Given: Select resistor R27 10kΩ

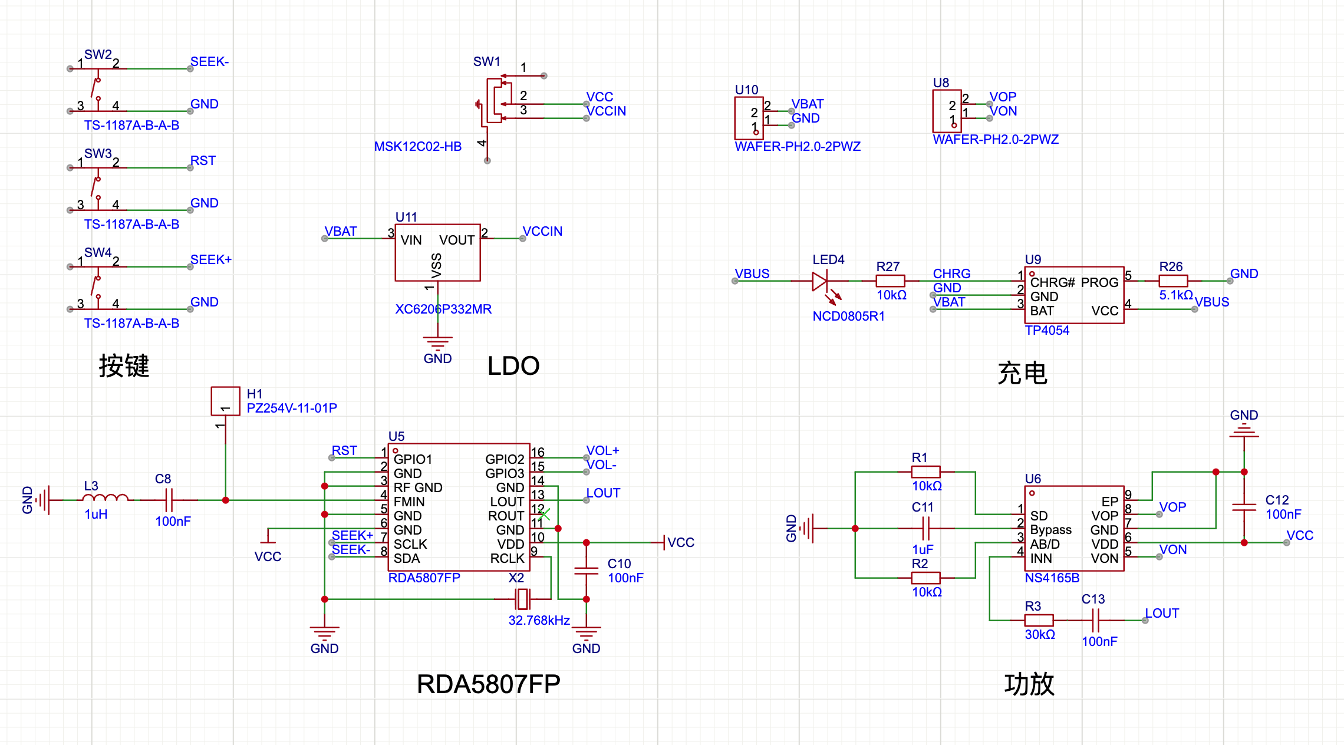Looking at the screenshot, I should 891,281.
